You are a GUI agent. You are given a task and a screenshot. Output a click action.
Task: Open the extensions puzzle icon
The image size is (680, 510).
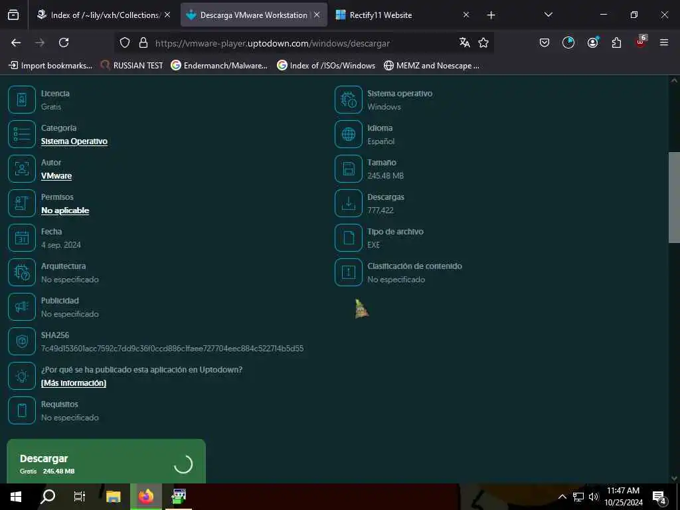(616, 42)
